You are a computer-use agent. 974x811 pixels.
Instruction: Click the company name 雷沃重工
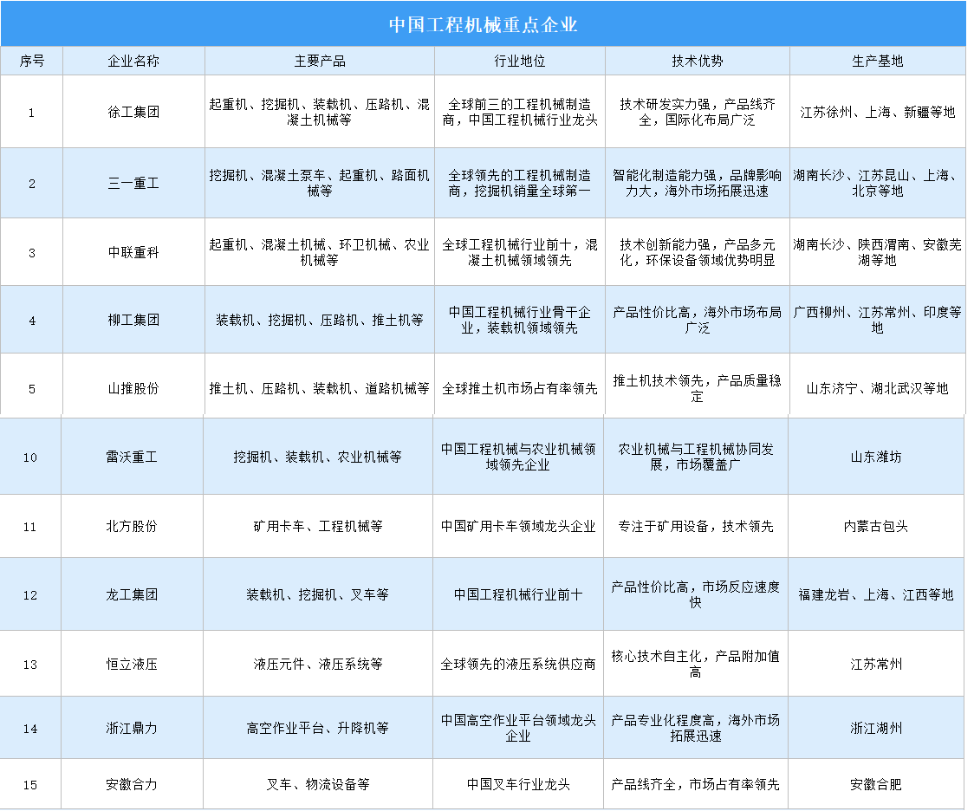click(132, 457)
